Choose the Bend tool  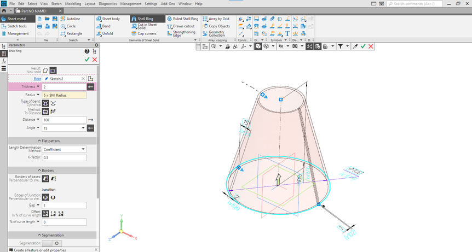pos(103,26)
